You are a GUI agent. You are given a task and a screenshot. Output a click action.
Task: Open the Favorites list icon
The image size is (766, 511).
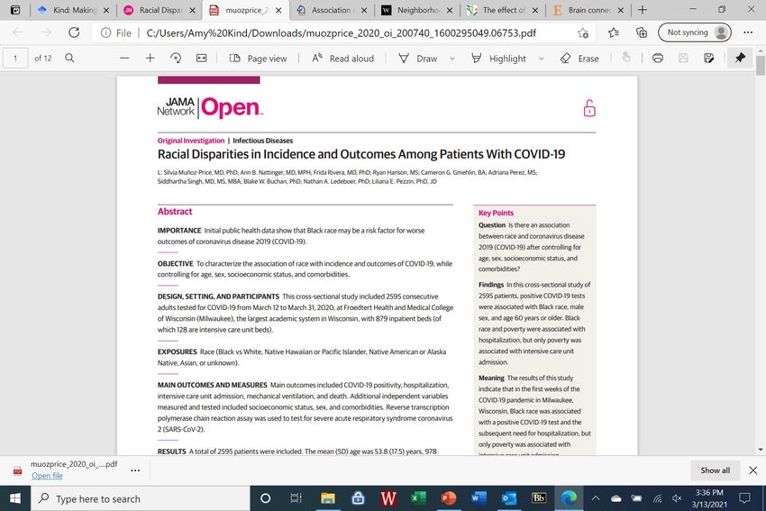click(614, 32)
